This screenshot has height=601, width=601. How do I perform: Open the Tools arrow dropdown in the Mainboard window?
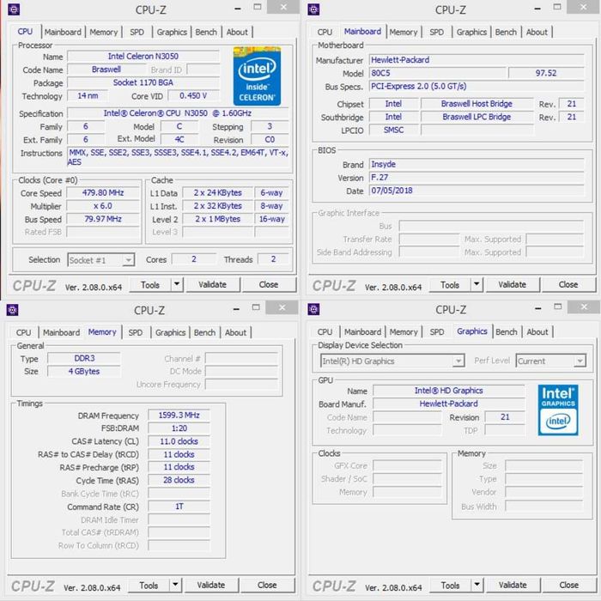pos(477,285)
